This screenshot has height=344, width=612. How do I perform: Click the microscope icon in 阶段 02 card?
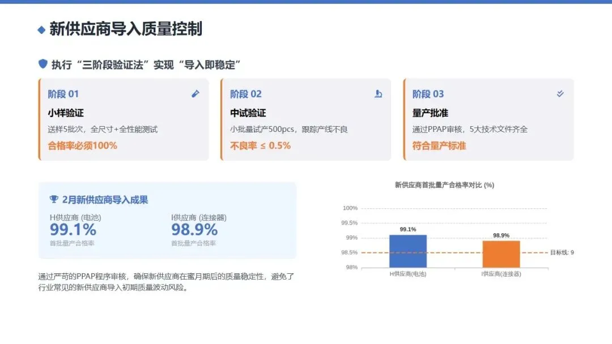[x=378, y=94]
